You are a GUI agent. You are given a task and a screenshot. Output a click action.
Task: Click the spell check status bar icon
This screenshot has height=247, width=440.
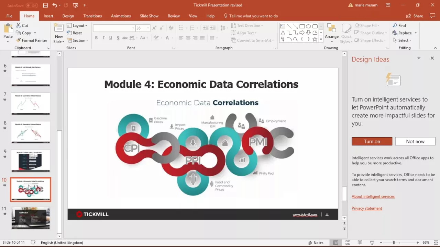pos(33,243)
